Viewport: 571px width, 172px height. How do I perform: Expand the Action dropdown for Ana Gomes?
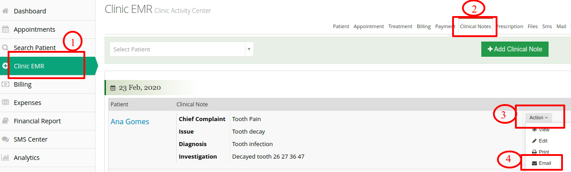pyautogui.click(x=538, y=118)
